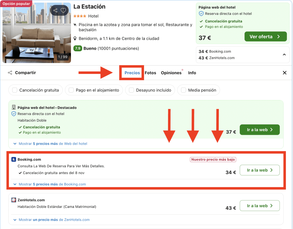Show 5 more prices from Booking.com
Viewport: 293px width, 229px height.
point(52,184)
